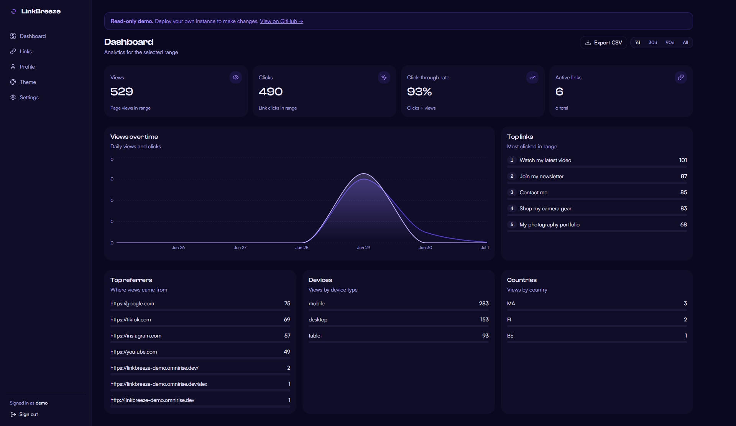The height and width of the screenshot is (426, 736).
Task: Click the 93% click-through rate value
Action: pos(419,92)
